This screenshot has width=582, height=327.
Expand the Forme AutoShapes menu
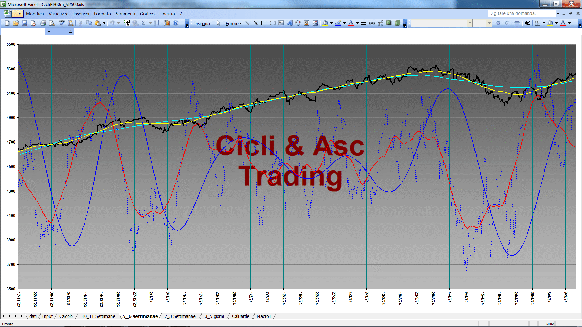click(x=233, y=23)
